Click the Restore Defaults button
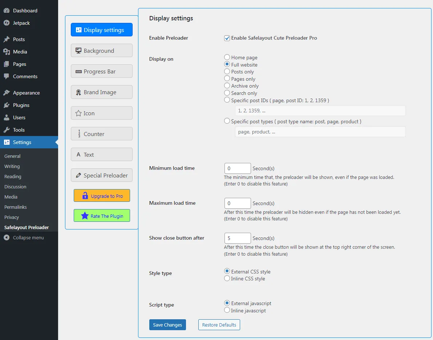The width and height of the screenshot is (433, 340). (219, 325)
